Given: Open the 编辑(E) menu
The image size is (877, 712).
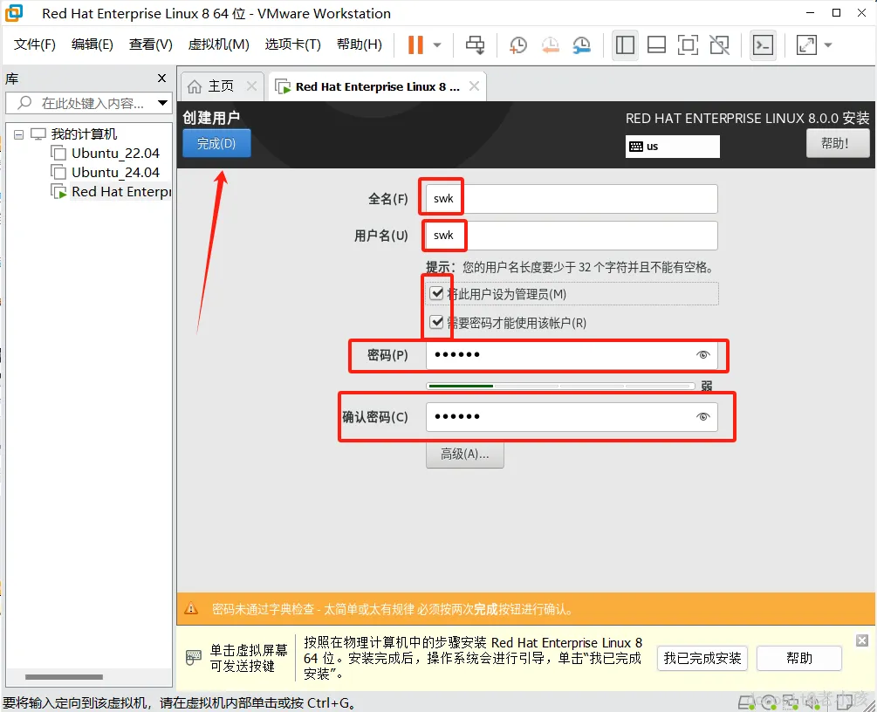Looking at the screenshot, I should (x=92, y=44).
